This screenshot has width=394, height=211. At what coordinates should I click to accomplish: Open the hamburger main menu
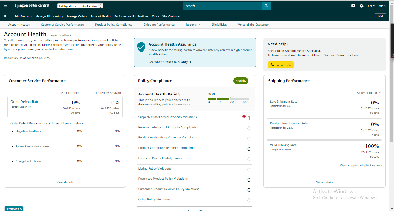coord(5,6)
